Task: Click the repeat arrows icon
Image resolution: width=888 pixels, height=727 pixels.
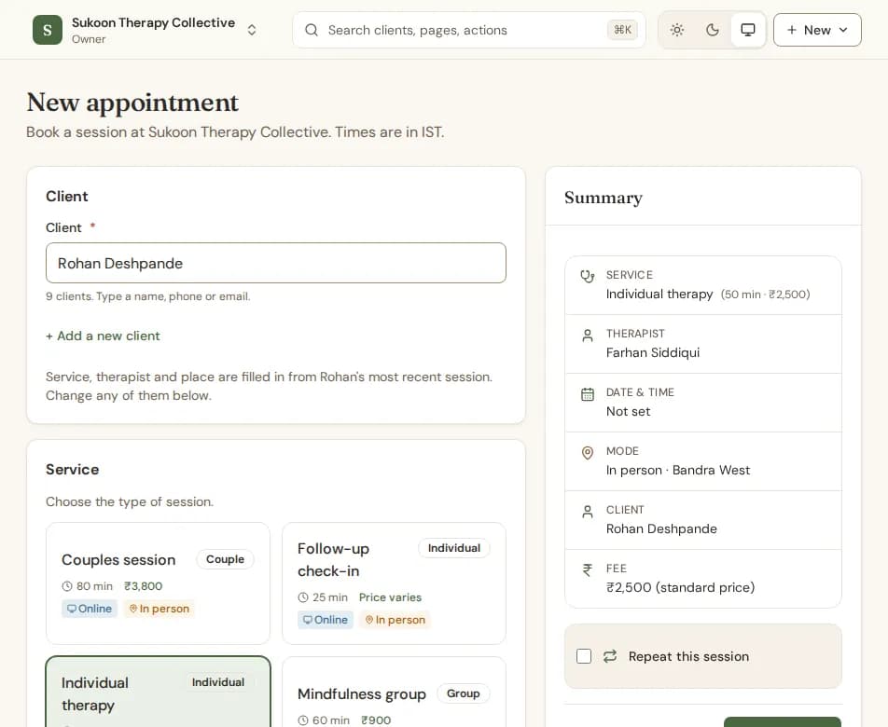Action: click(x=610, y=656)
